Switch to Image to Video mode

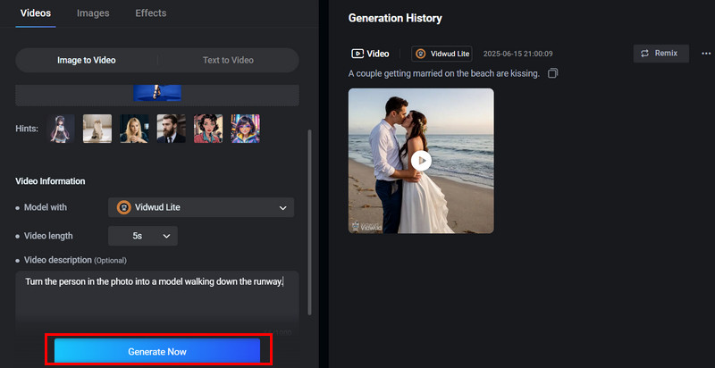[87, 61]
